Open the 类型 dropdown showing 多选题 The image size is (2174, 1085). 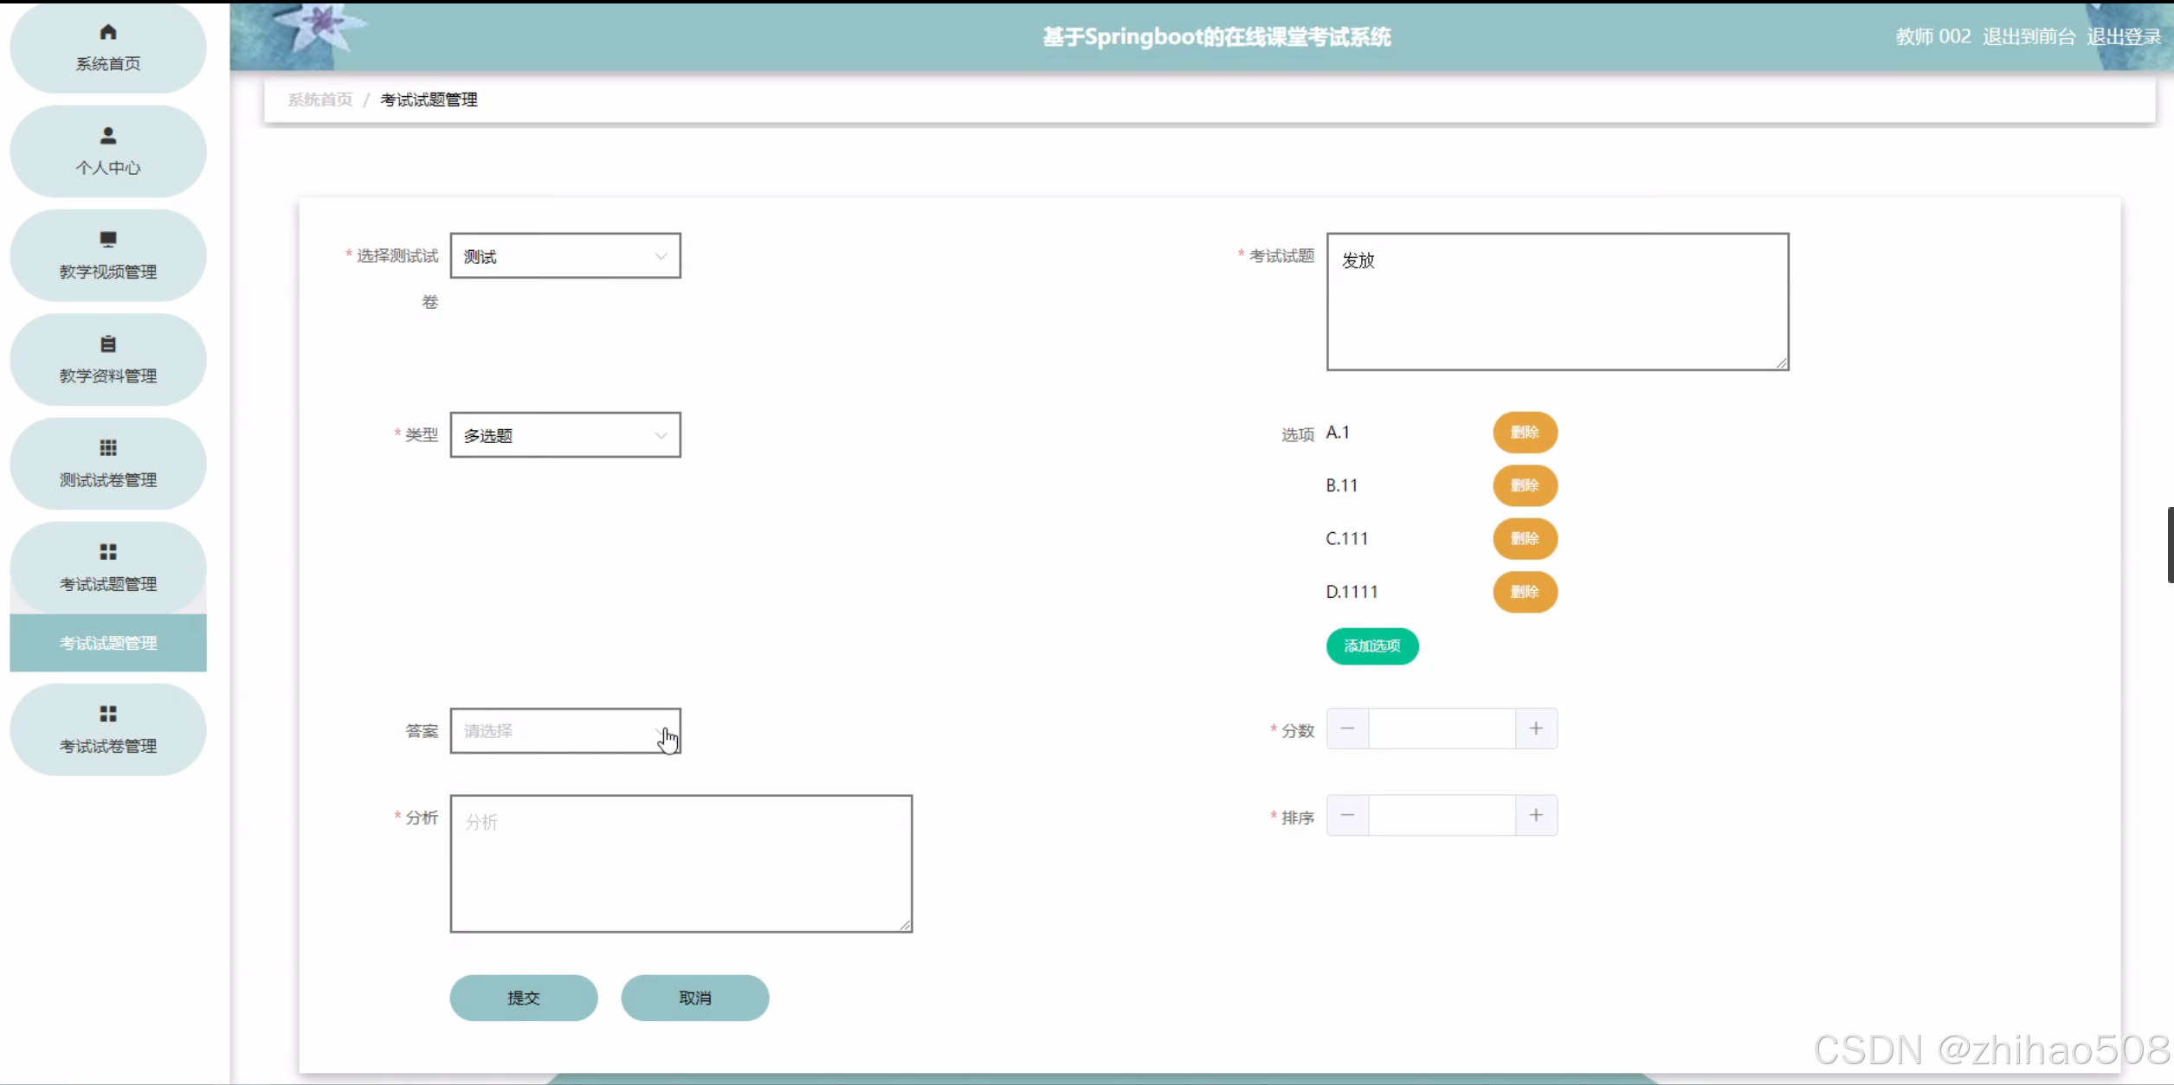click(564, 435)
